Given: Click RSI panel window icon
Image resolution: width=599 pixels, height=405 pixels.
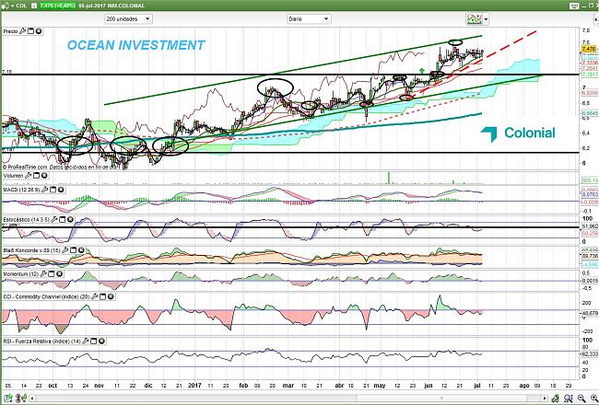Looking at the screenshot, I should (x=94, y=341).
